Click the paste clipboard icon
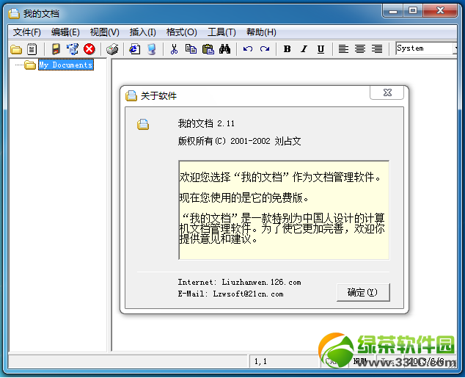Viewport: 465px width, 378px height. click(208, 49)
